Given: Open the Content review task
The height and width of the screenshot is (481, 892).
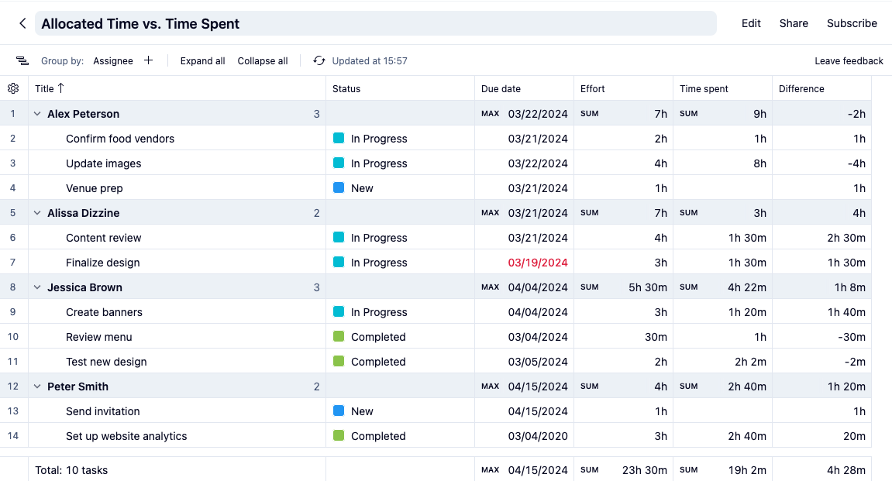Looking at the screenshot, I should [x=104, y=238].
